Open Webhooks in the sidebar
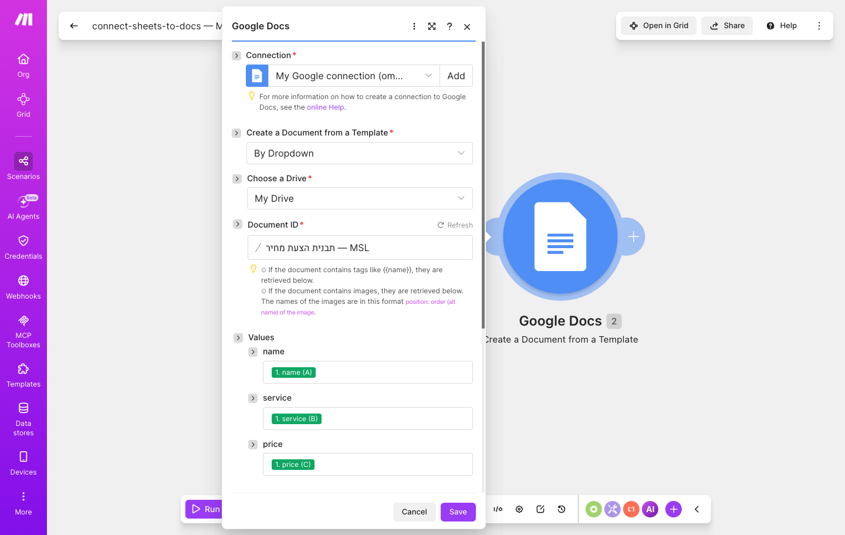 [23, 287]
